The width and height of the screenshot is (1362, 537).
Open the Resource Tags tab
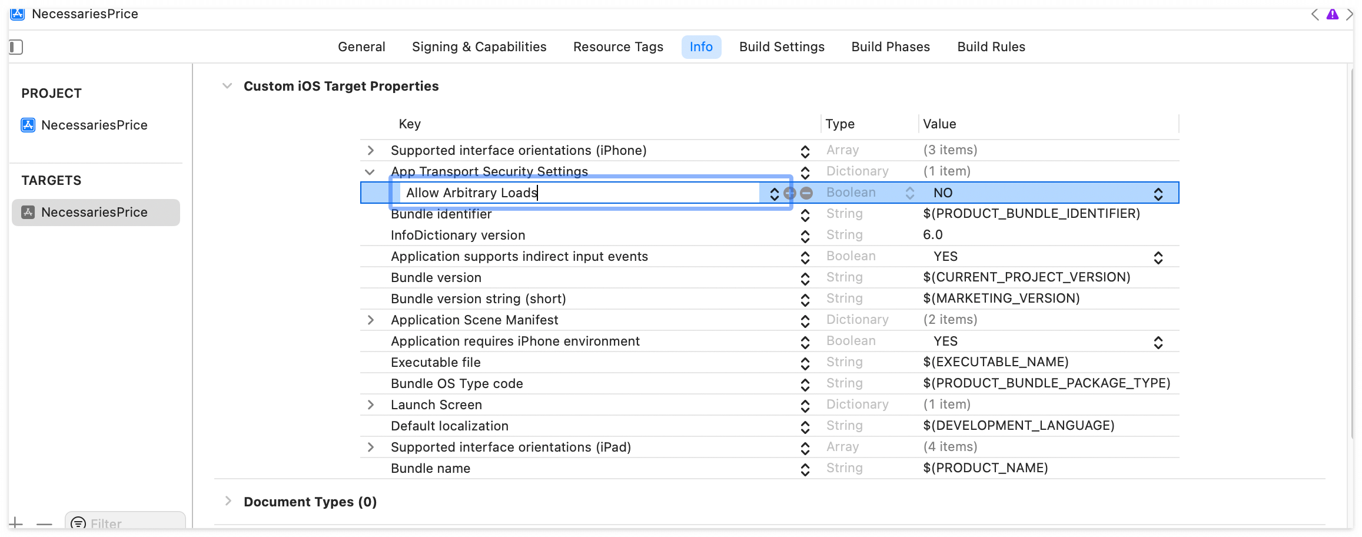[618, 47]
